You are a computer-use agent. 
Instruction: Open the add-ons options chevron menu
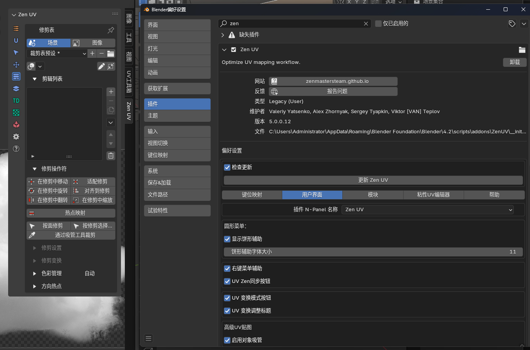(524, 24)
